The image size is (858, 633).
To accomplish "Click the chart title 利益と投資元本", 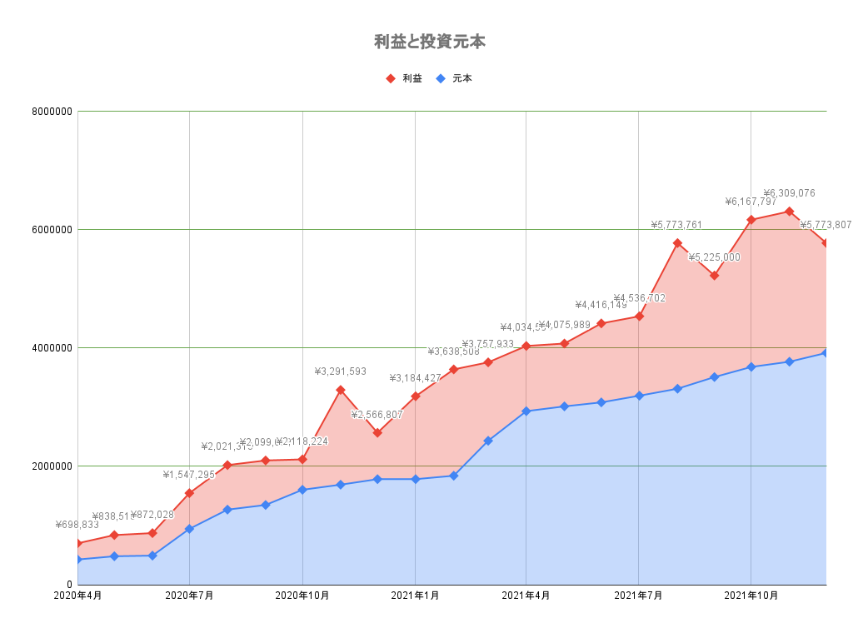I will tap(430, 42).
